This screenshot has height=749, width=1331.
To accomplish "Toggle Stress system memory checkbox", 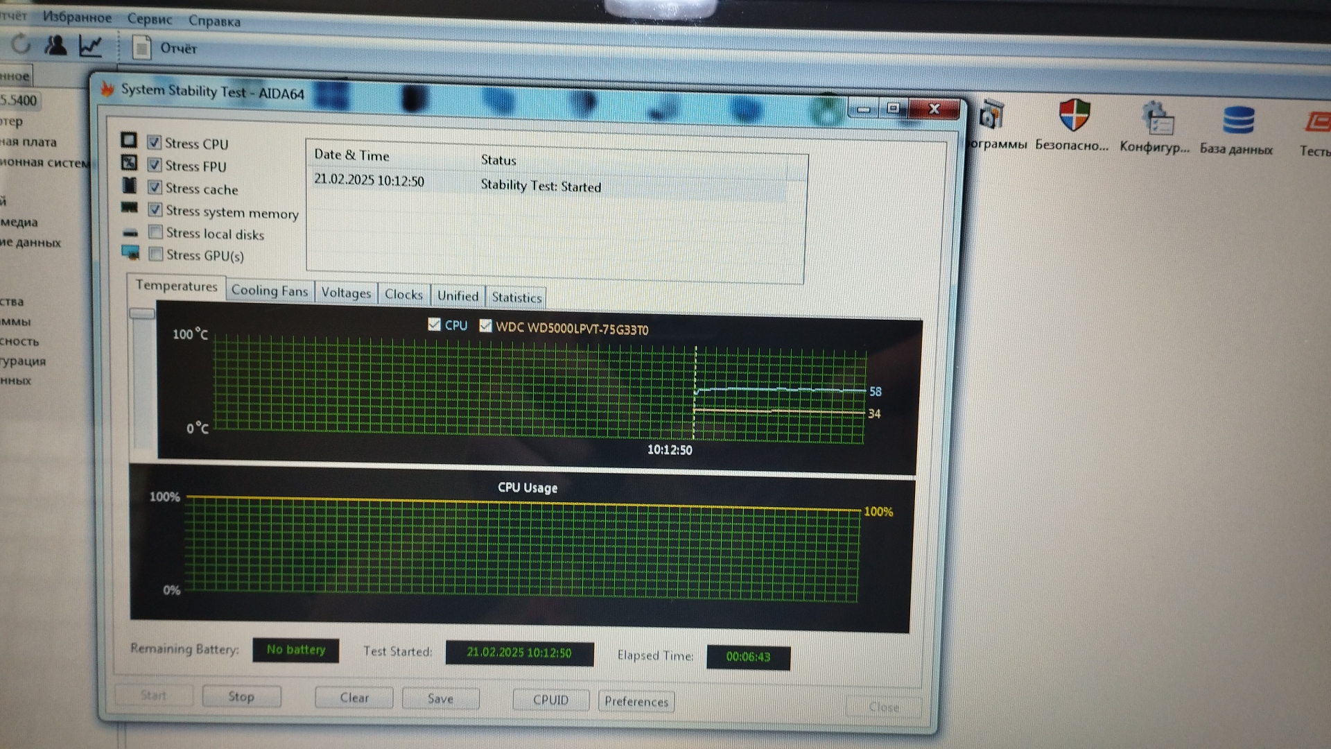I will [155, 209].
